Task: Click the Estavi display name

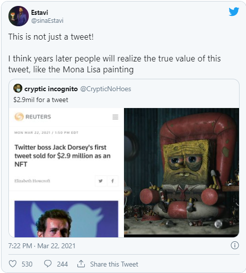Action: [40, 12]
